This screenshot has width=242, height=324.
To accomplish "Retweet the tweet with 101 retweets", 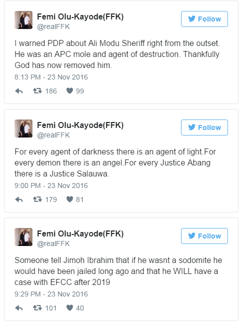I will pos(37,308).
